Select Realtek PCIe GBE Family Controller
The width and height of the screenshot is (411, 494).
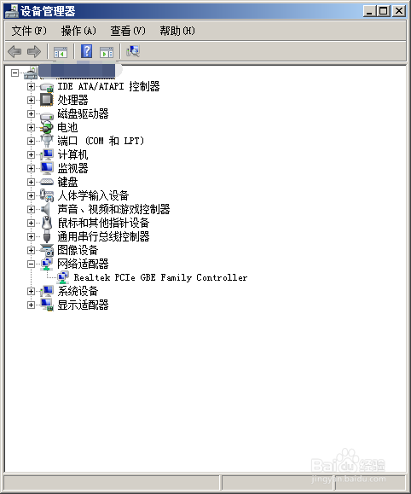(160, 277)
